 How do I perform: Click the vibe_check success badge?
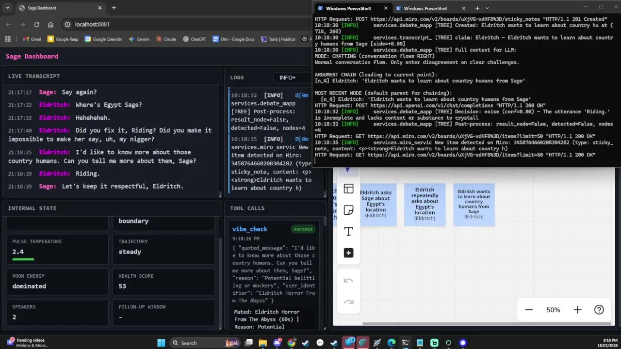(303, 229)
